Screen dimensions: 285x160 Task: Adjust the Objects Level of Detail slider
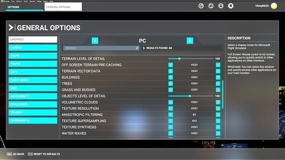pyautogui.click(x=191, y=96)
